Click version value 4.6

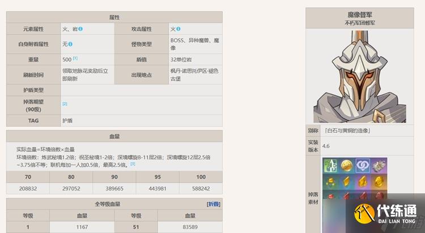coord(326,146)
